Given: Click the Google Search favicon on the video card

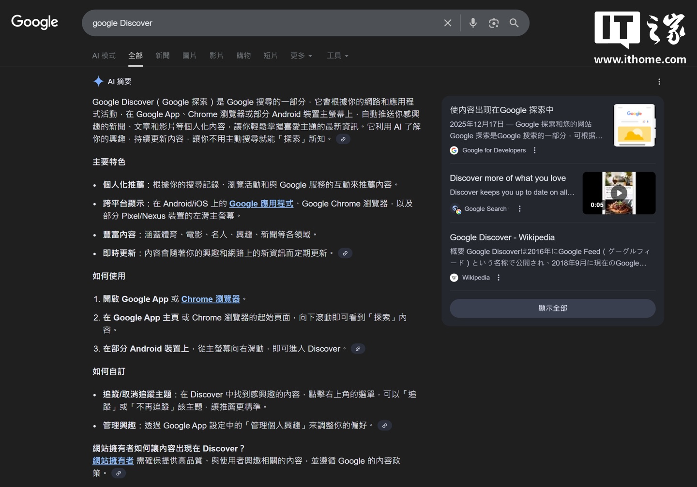Looking at the screenshot, I should coord(455,209).
